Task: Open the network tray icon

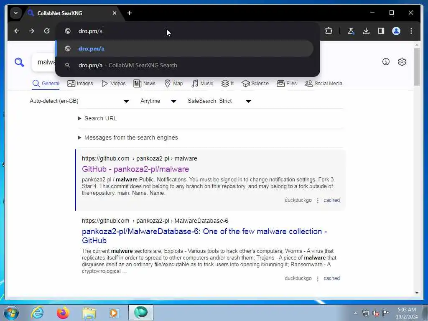Action: (365, 313)
